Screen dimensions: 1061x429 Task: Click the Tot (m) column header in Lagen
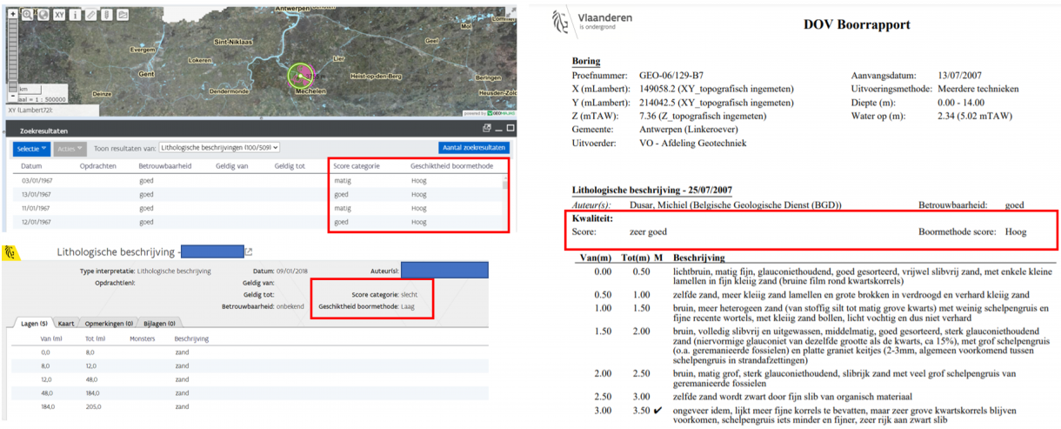pyautogui.click(x=95, y=338)
